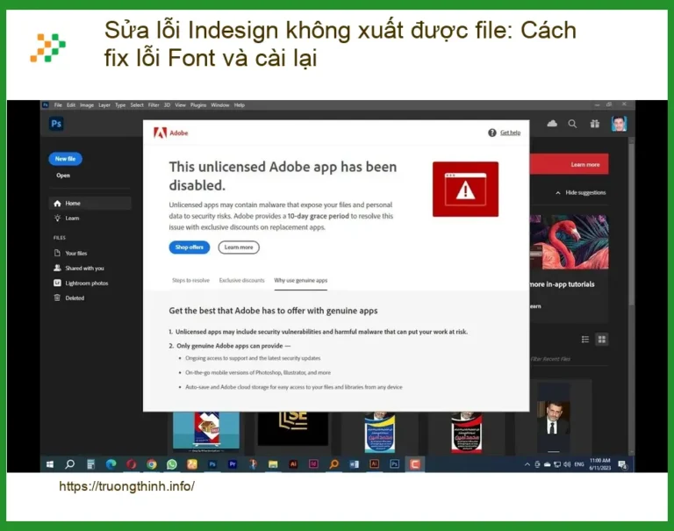Select Why use genuine apps tab

click(301, 280)
